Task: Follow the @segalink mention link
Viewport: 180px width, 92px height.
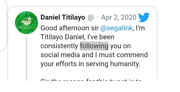Action: (x=116, y=28)
